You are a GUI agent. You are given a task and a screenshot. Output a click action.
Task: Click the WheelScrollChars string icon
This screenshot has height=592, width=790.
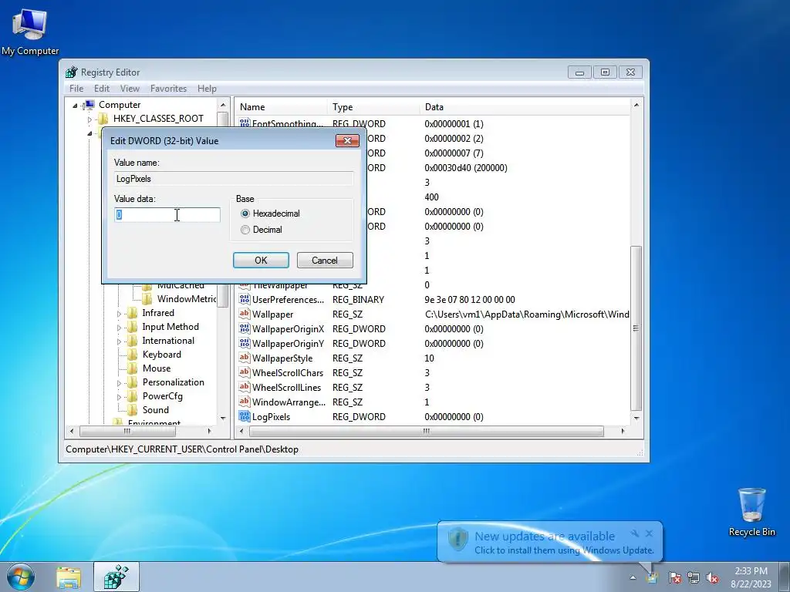(x=245, y=372)
